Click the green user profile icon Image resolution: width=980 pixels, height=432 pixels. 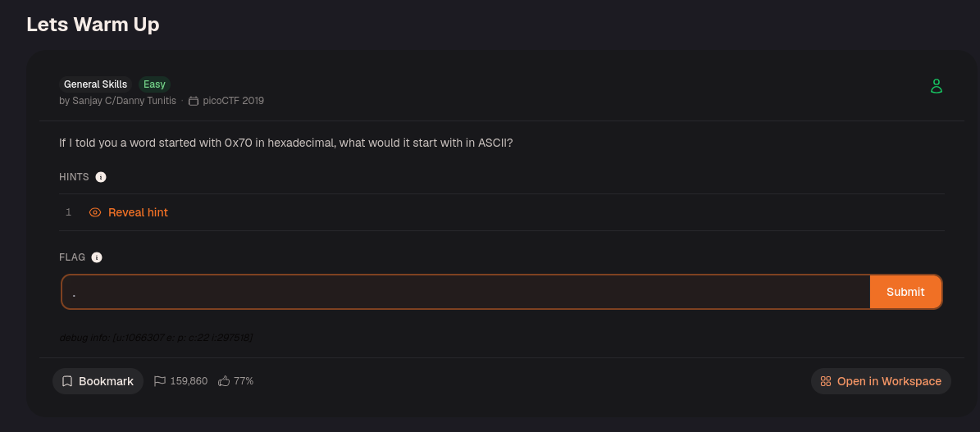(936, 86)
